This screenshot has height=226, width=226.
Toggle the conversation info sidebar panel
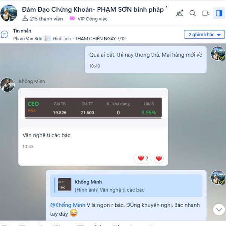pyautogui.click(x=219, y=13)
